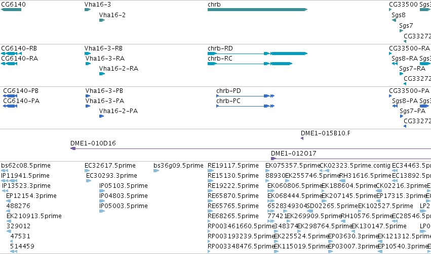This screenshot has width=431, height=254.
Task: Select the IP05103.5prime EST feature
Action: point(102,191)
